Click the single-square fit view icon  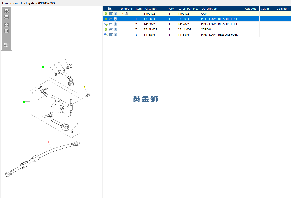(x=7, y=31)
